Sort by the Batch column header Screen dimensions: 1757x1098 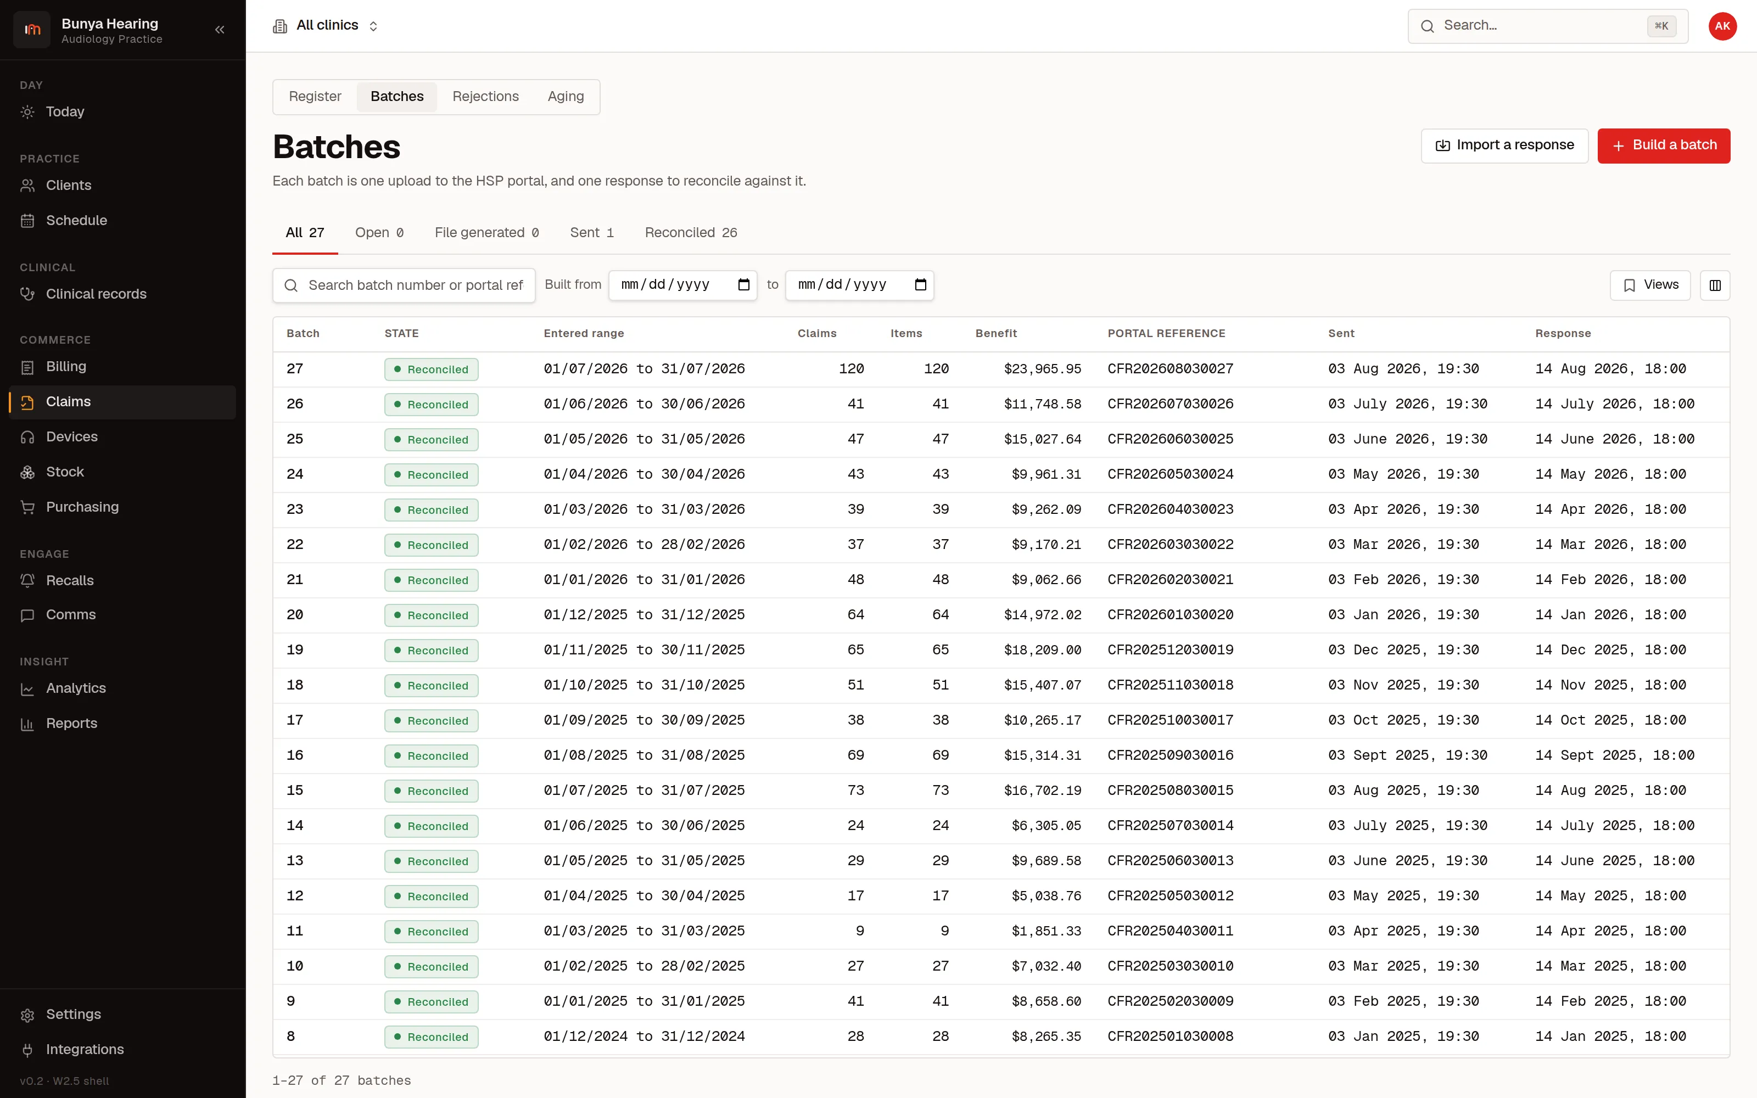click(303, 333)
